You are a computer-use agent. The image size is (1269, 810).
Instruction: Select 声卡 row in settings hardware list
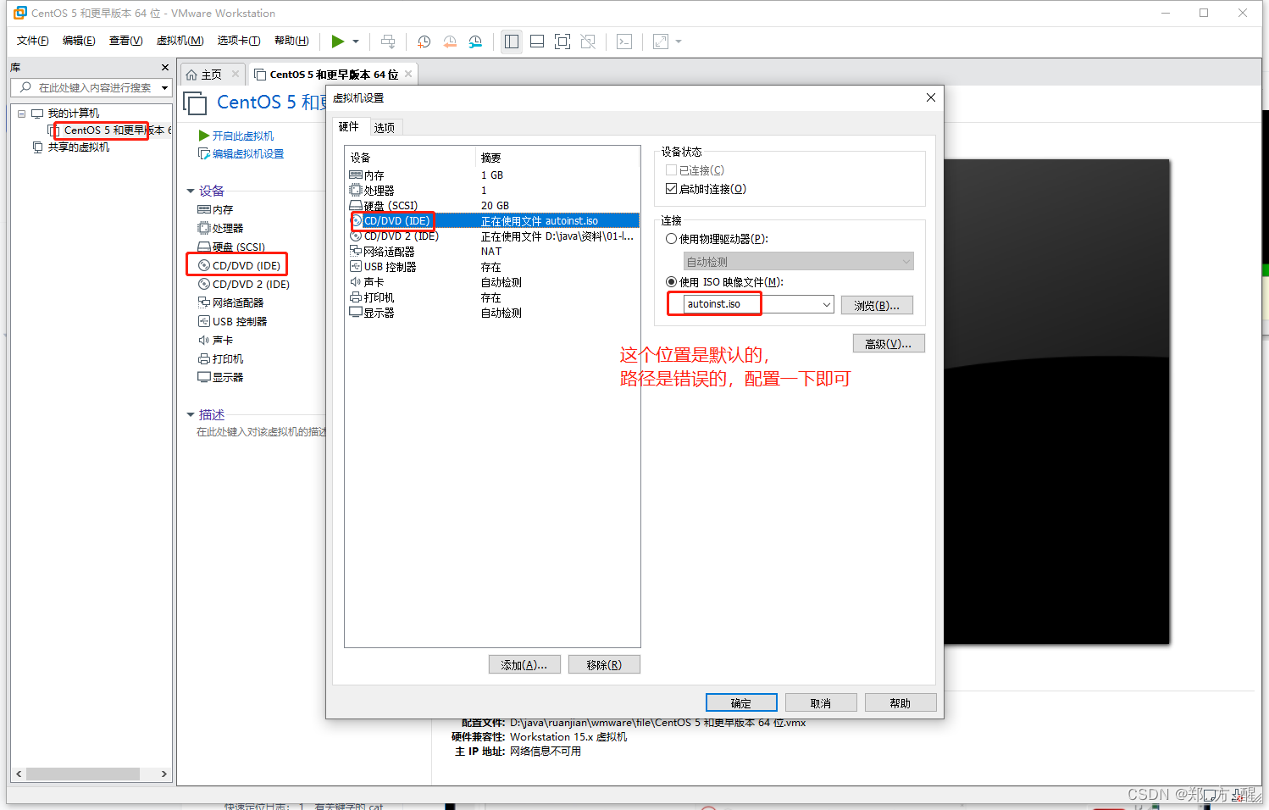492,282
